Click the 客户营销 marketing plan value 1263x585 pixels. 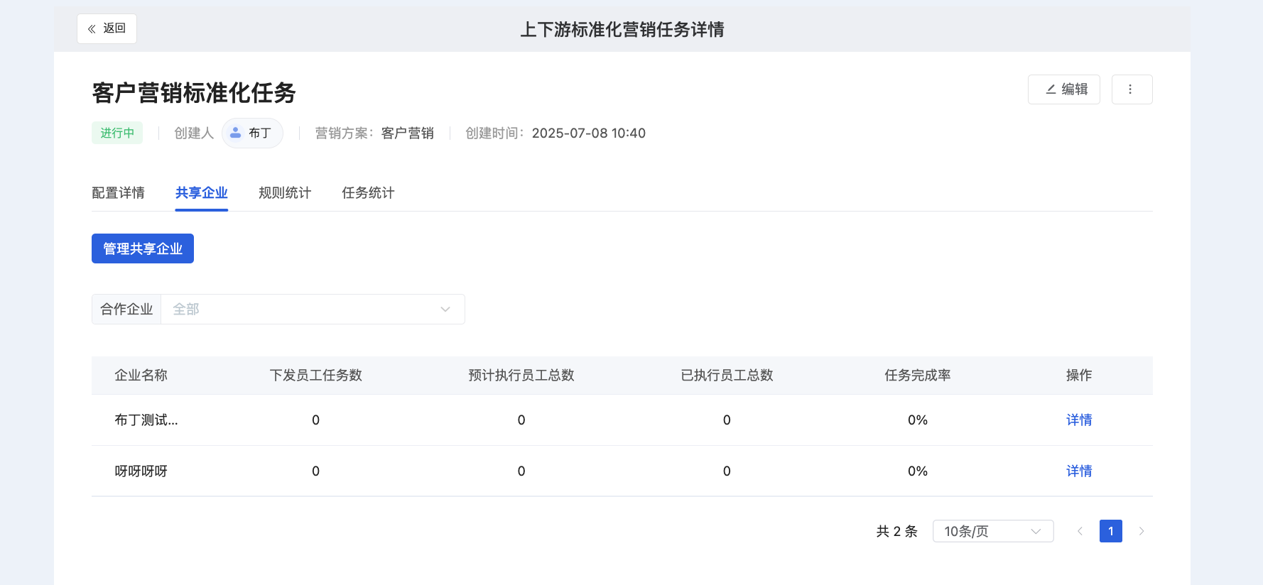click(x=408, y=133)
